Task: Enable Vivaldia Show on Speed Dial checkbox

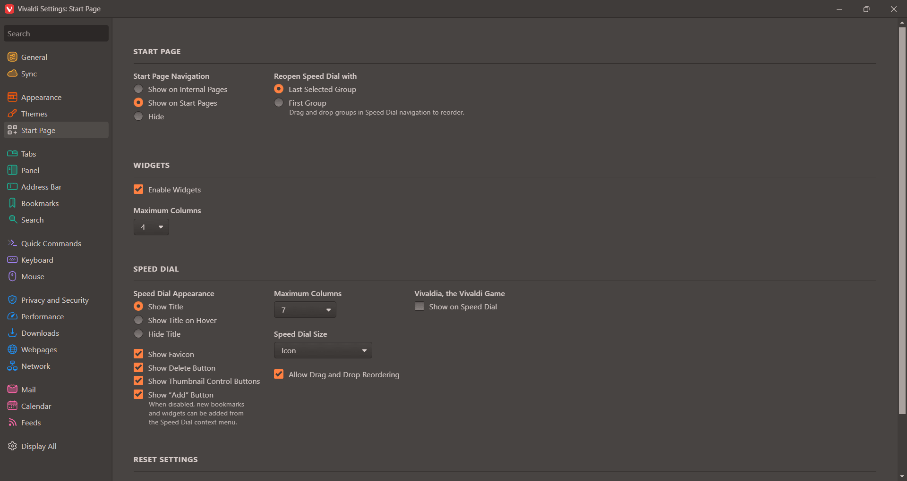Action: 419,307
